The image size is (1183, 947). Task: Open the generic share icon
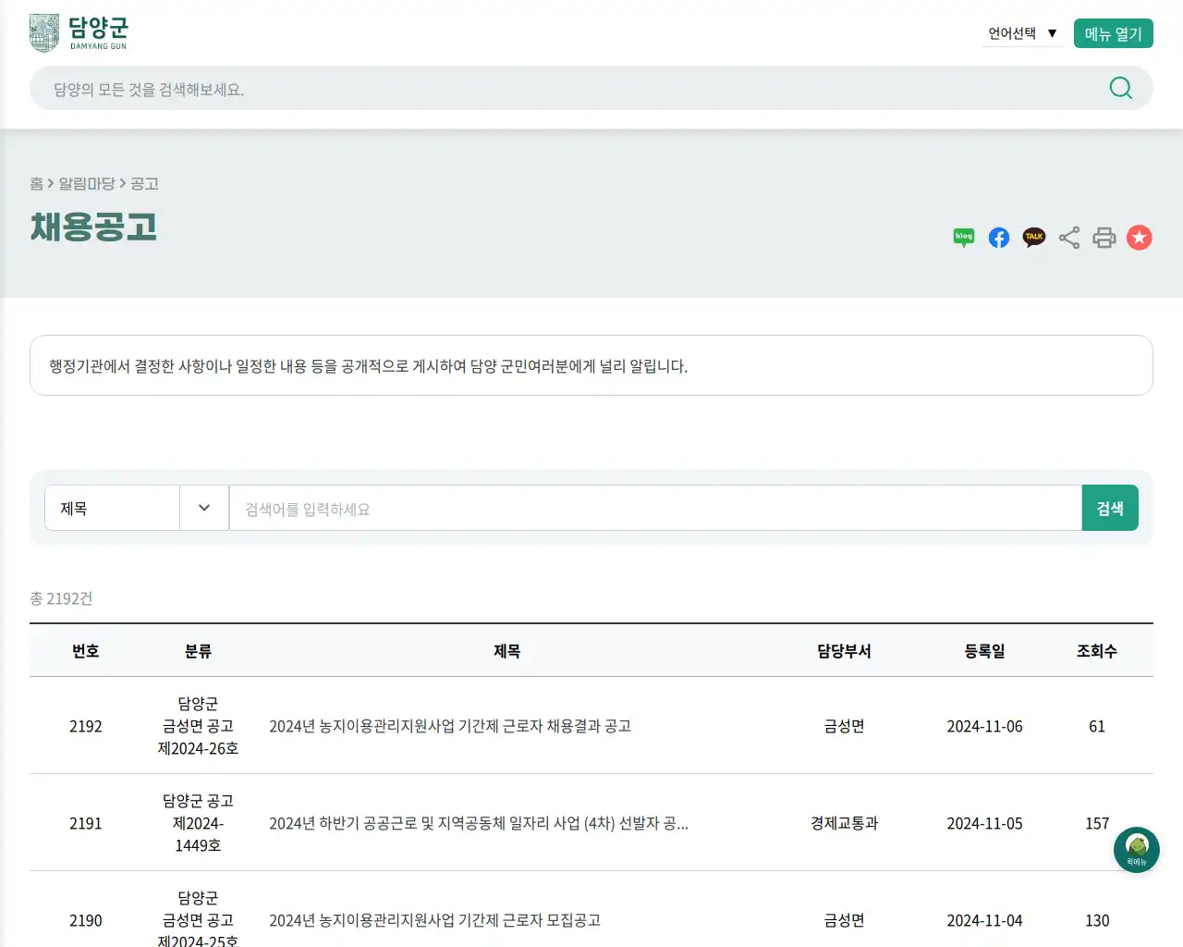(1068, 237)
